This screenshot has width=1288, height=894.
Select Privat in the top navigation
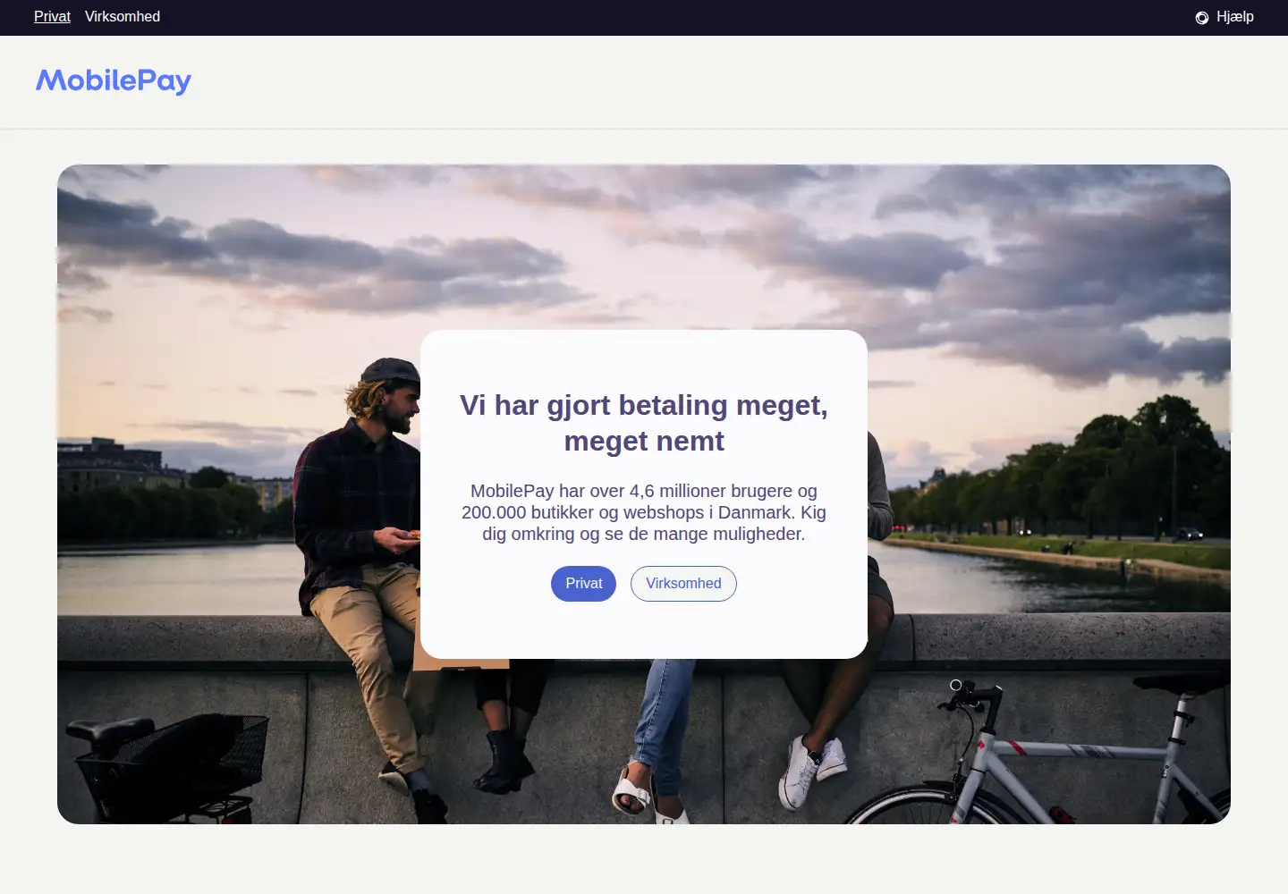click(x=52, y=17)
